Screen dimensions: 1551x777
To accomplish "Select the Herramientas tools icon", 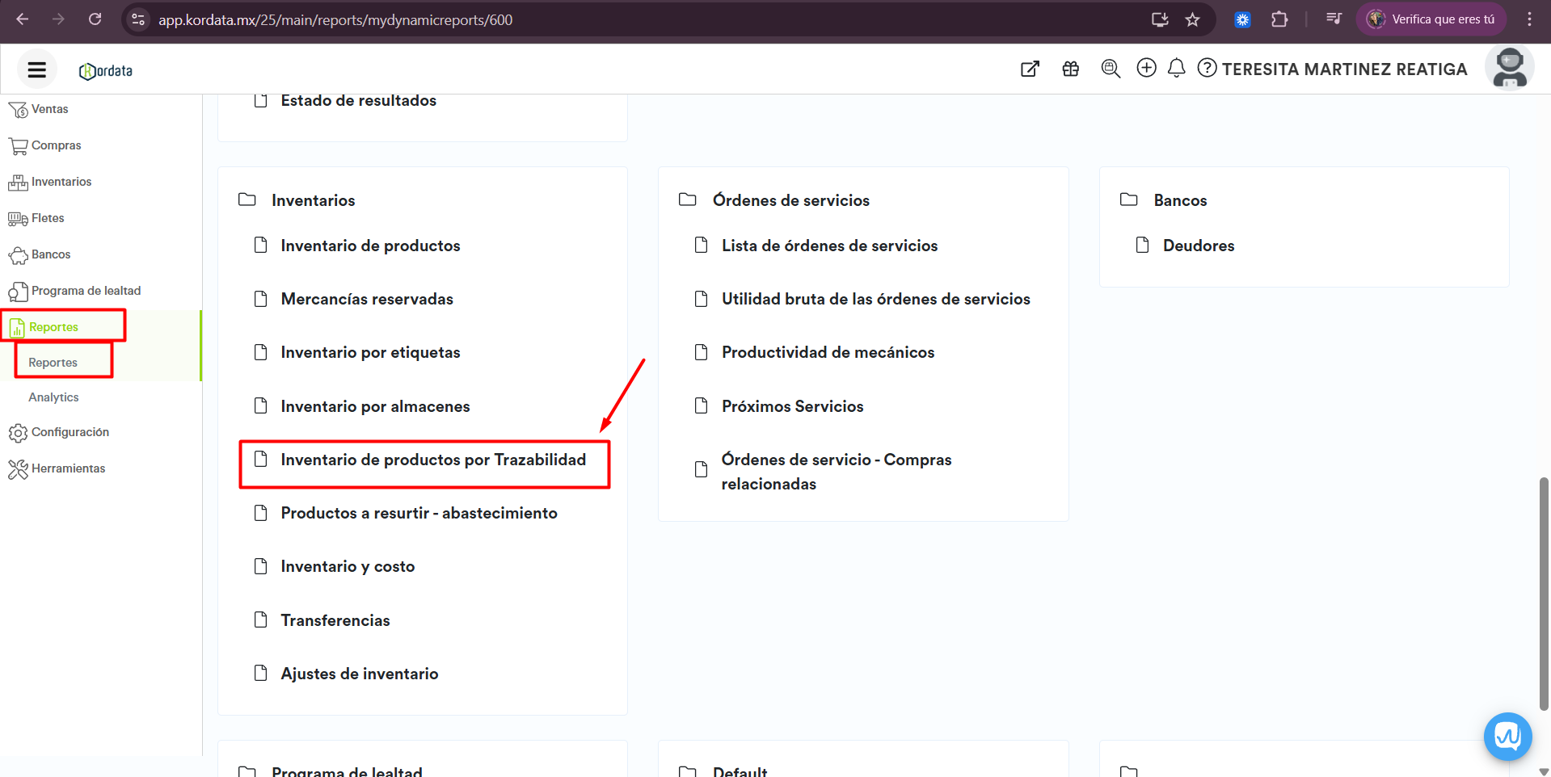I will coord(18,468).
